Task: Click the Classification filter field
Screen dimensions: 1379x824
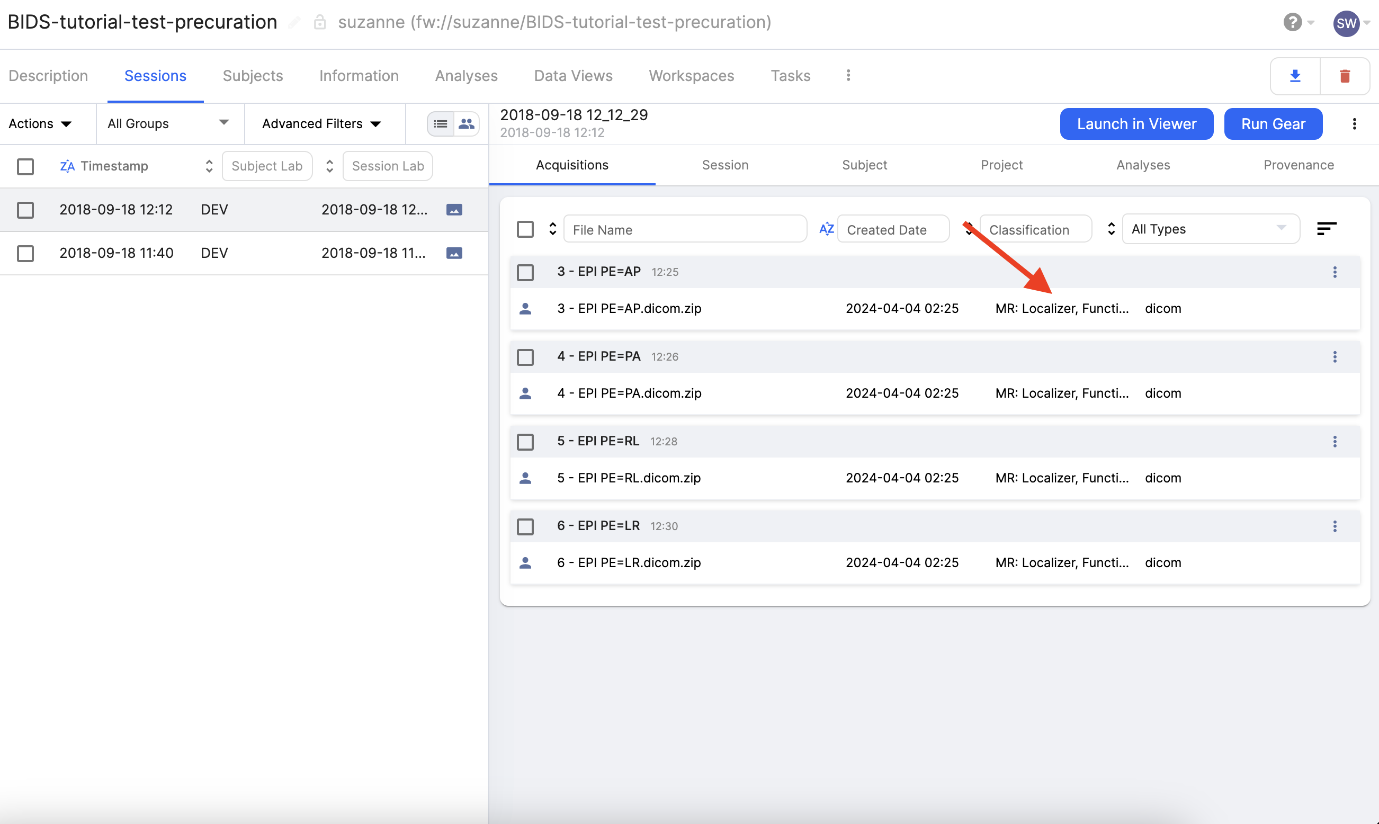Action: [1035, 229]
